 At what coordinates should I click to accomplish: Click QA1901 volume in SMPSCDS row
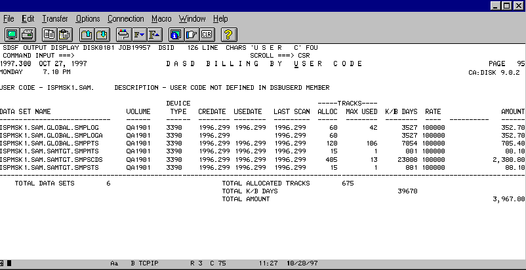[x=138, y=160]
